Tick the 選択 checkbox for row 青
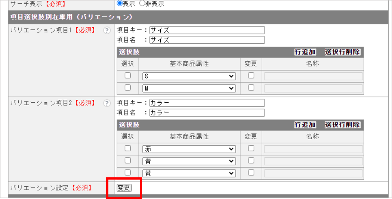Screen dimensions: 392x199 (x=128, y=160)
